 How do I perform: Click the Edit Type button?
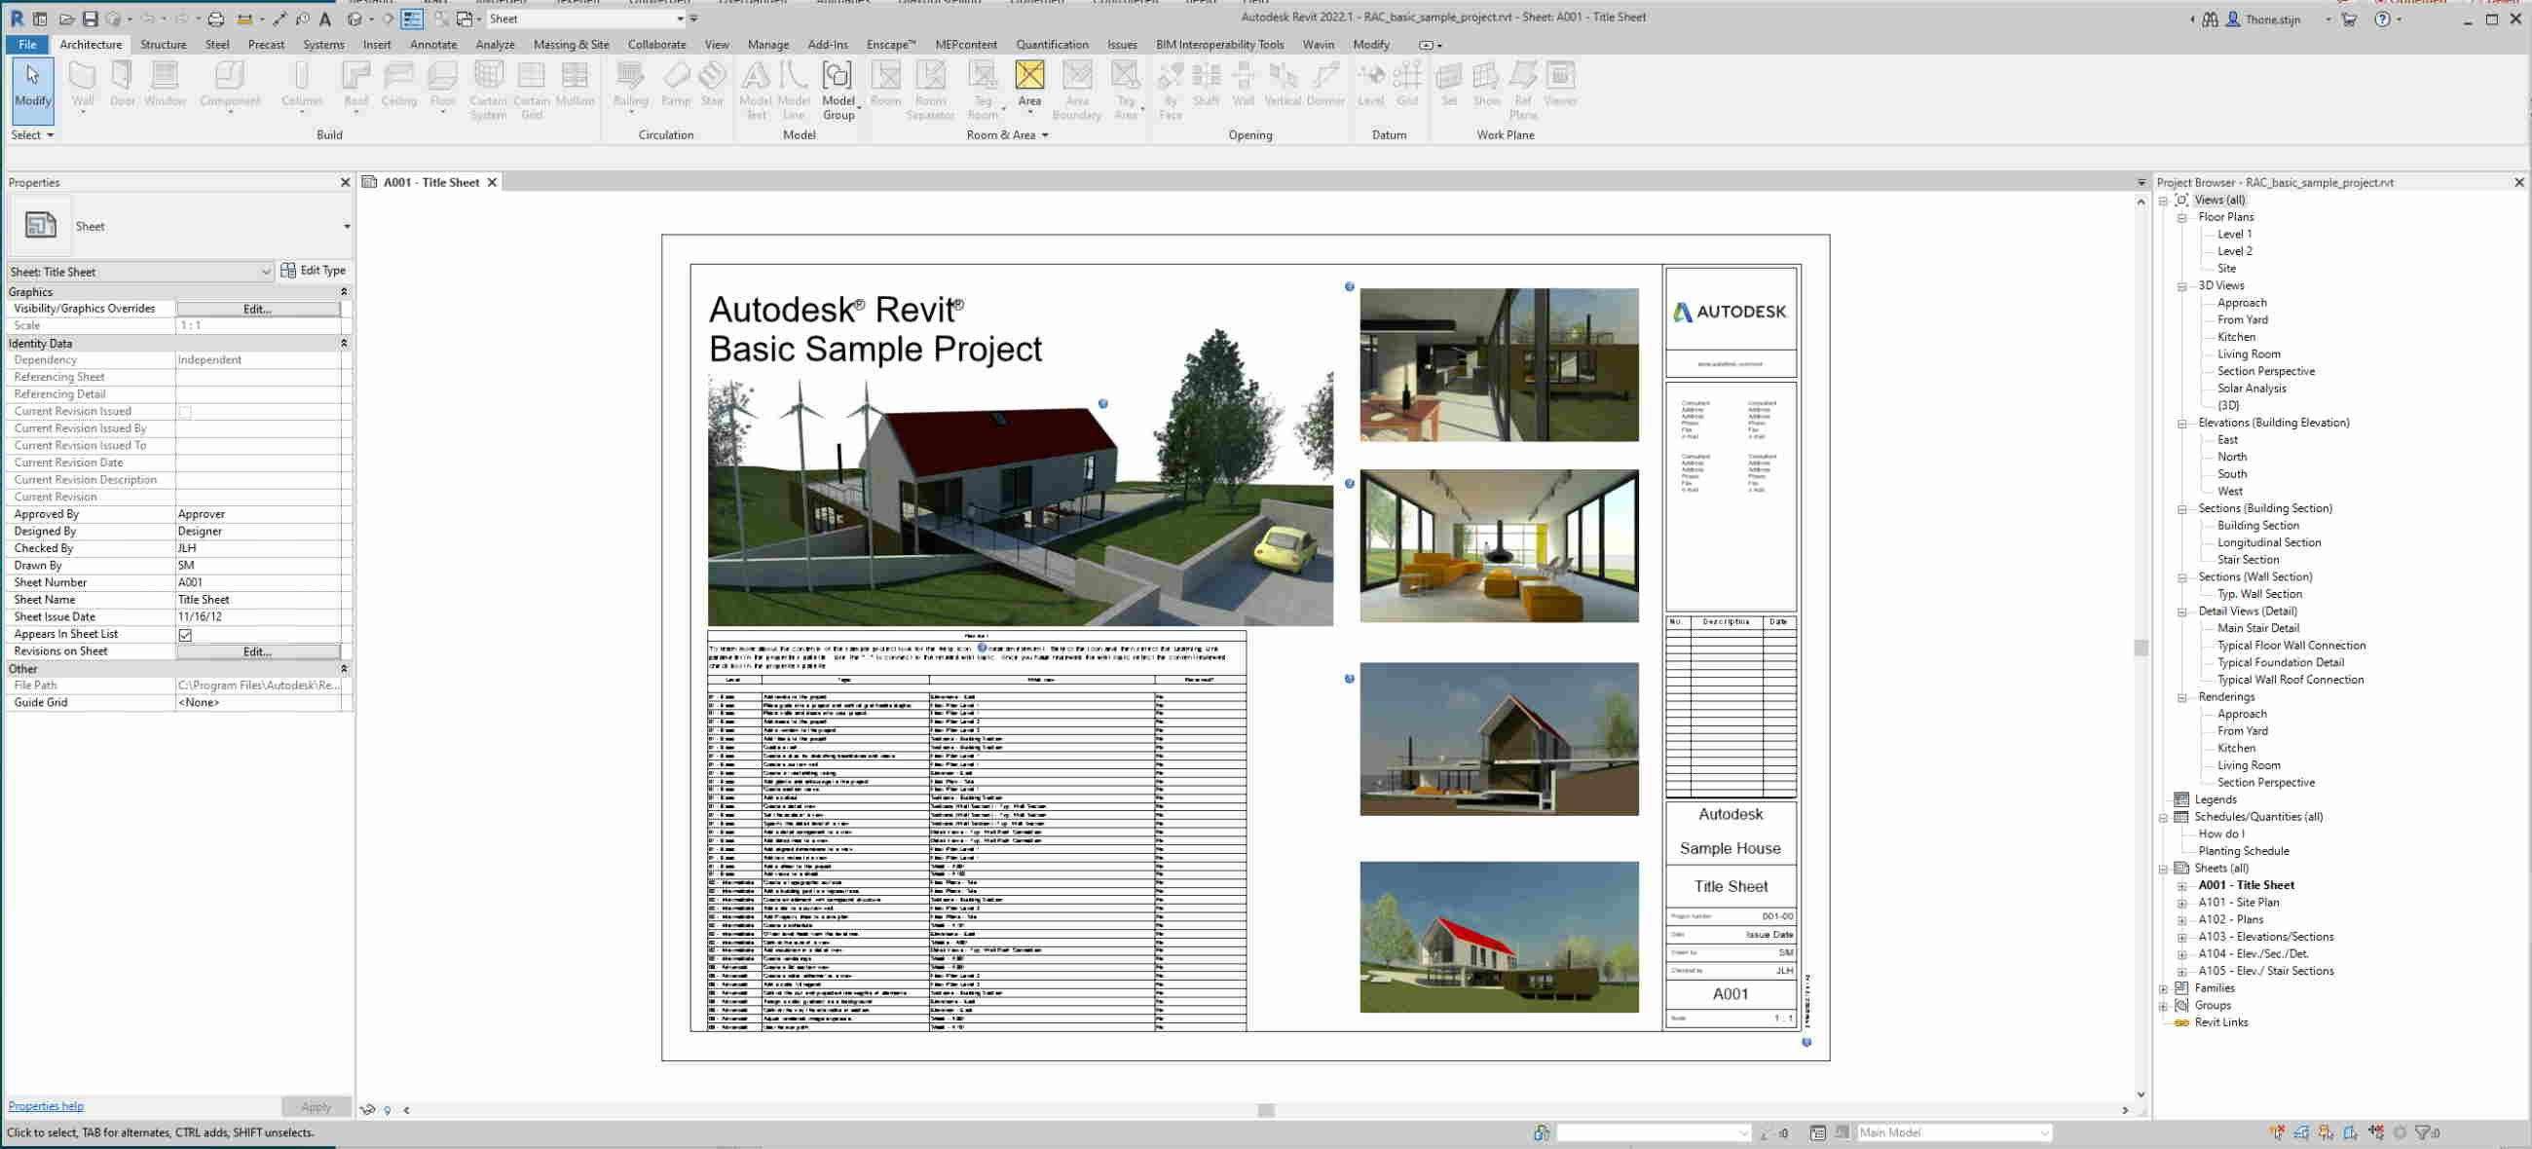tap(314, 271)
